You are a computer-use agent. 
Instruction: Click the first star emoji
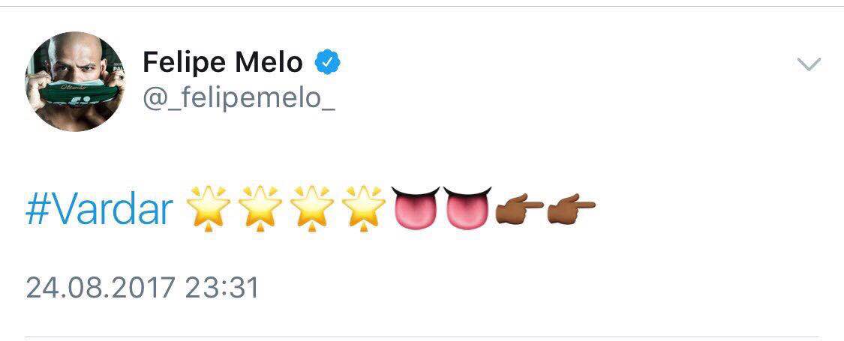pyautogui.click(x=208, y=207)
